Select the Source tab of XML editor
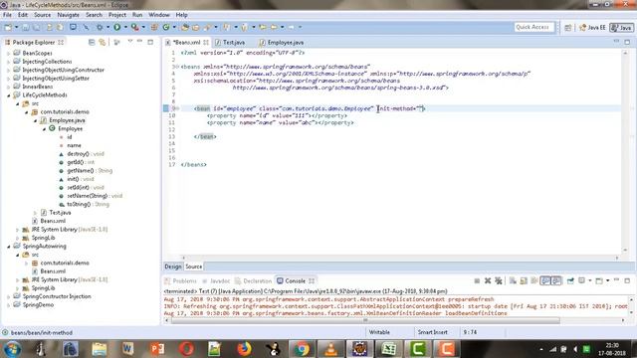The height and width of the screenshot is (358, 637). click(x=193, y=267)
